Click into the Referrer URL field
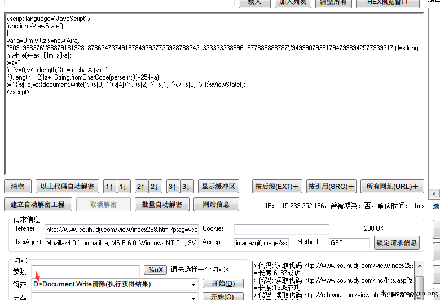This screenshot has width=440, height=300. pos(121,230)
